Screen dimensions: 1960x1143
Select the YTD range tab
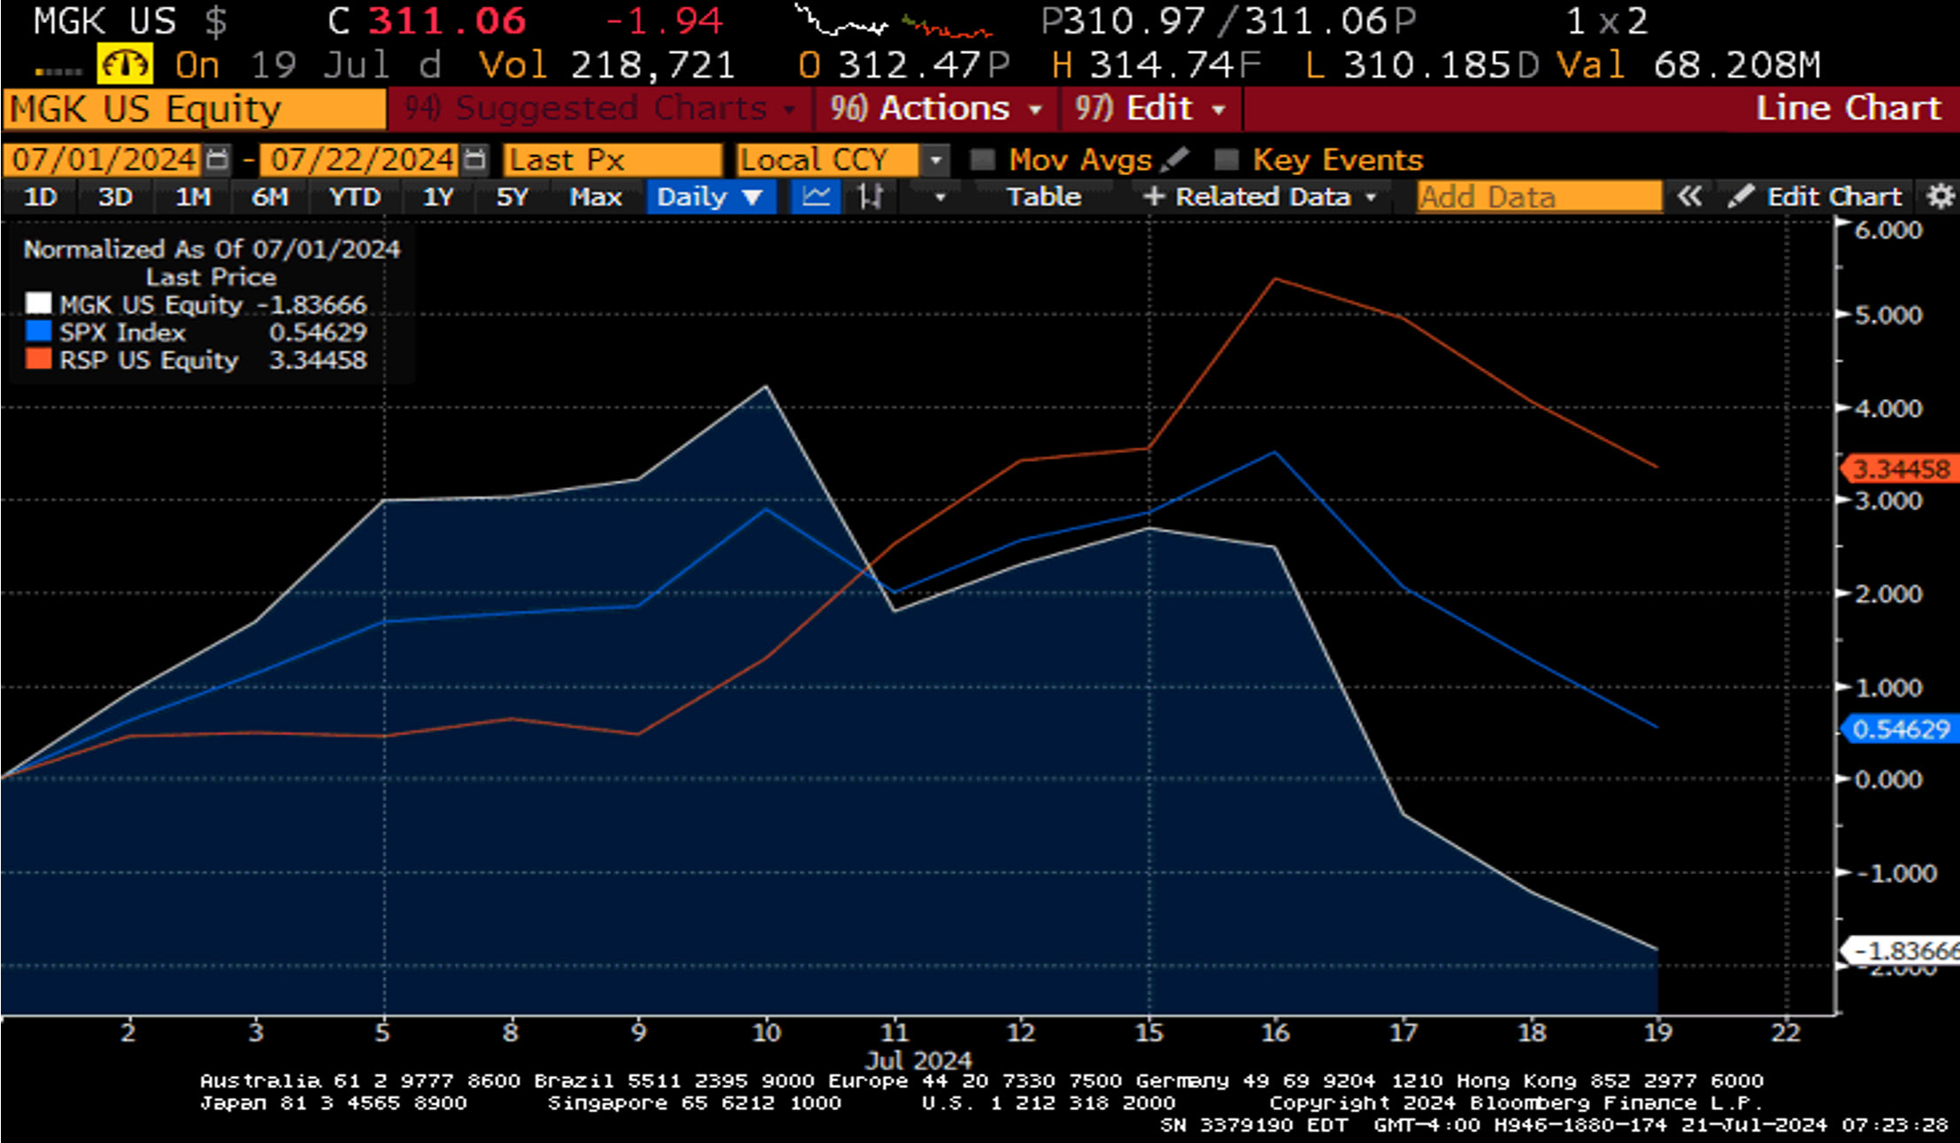tap(355, 196)
